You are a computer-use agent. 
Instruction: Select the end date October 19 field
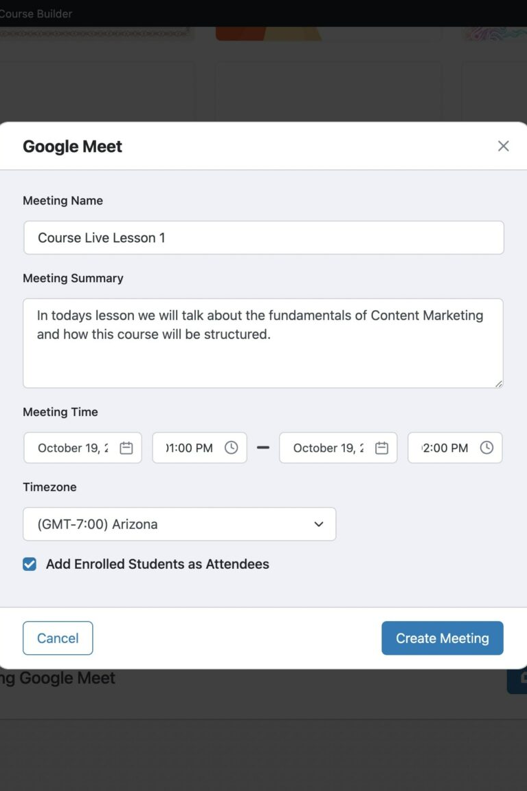328,448
